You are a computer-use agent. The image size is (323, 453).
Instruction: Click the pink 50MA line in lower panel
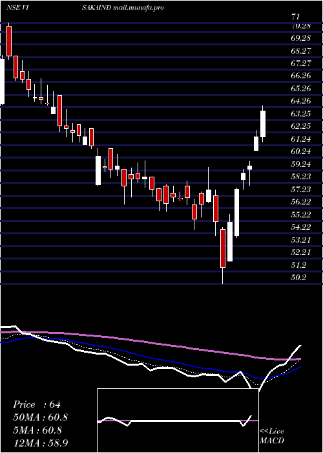click(x=150, y=343)
